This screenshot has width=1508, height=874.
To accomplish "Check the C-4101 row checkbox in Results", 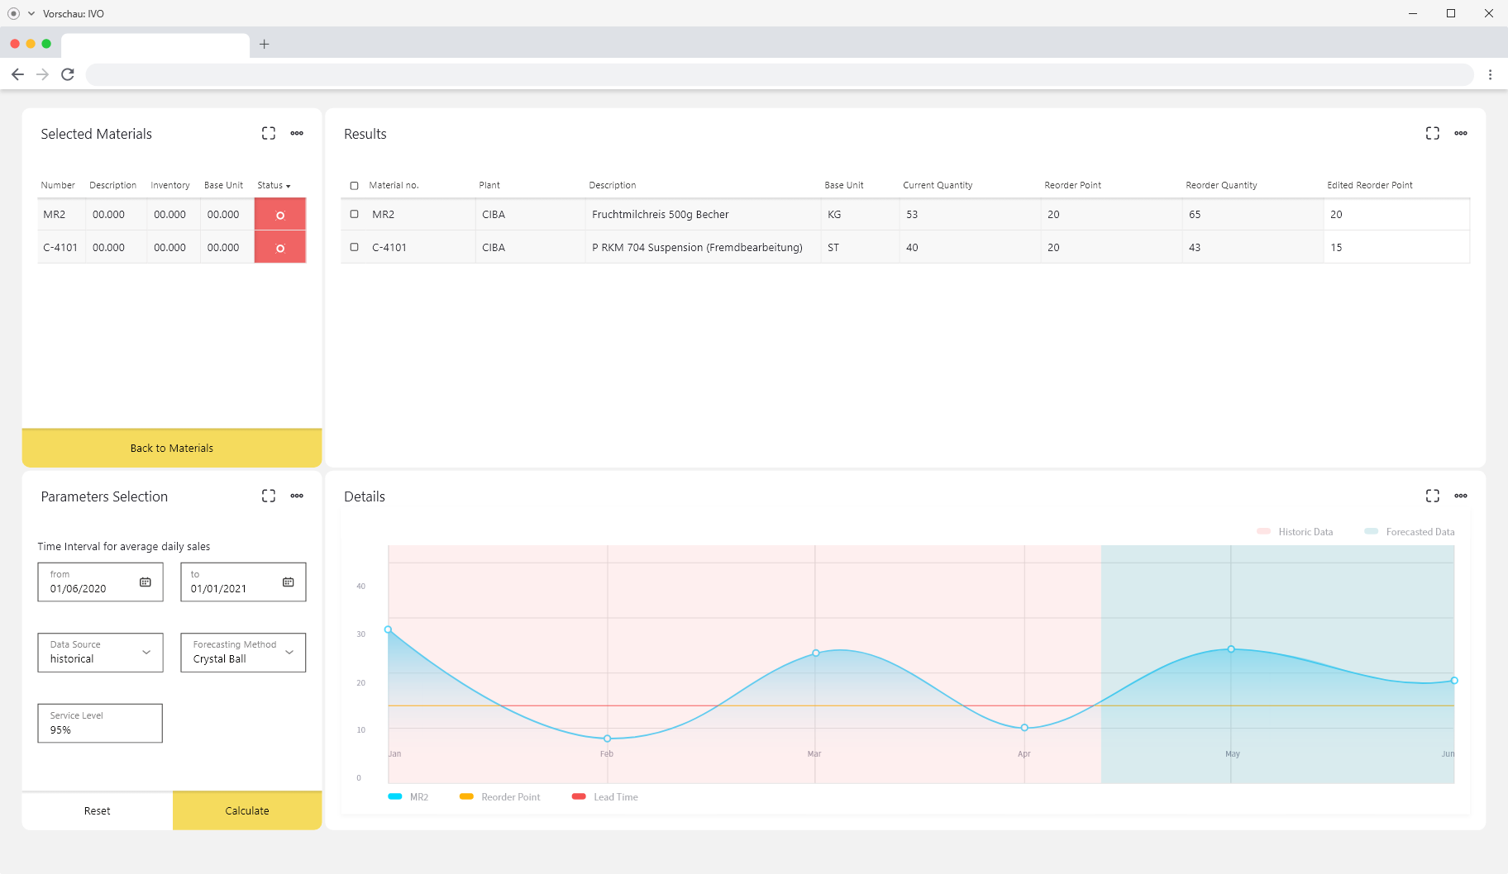I will [x=355, y=247].
